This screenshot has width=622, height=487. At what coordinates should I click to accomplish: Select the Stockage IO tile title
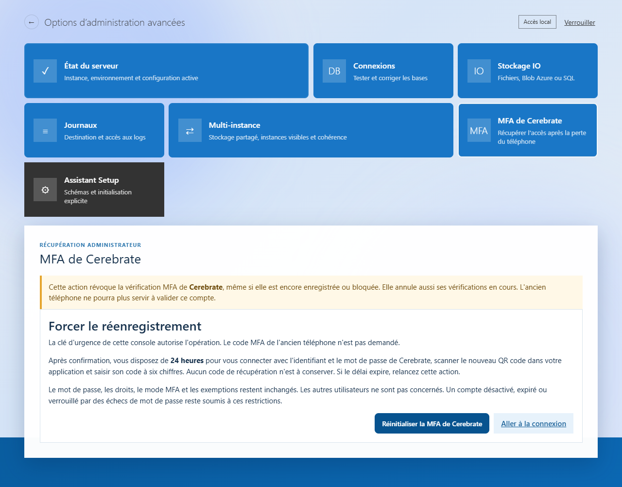(519, 66)
